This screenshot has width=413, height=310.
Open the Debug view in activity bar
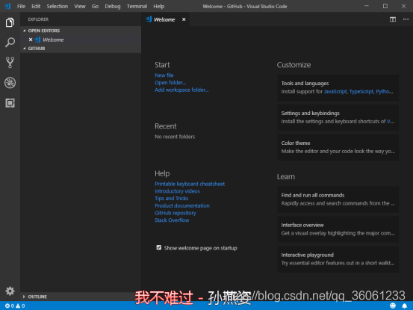coord(10,83)
